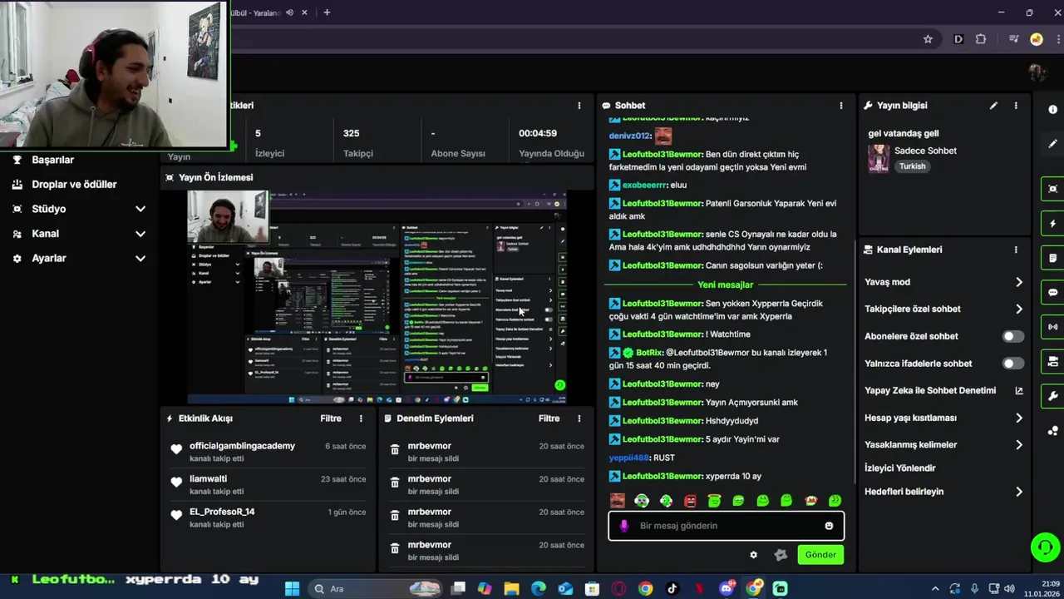Show hidden system tray icons
Viewport: 1064px width, 599px height.
tap(934, 589)
